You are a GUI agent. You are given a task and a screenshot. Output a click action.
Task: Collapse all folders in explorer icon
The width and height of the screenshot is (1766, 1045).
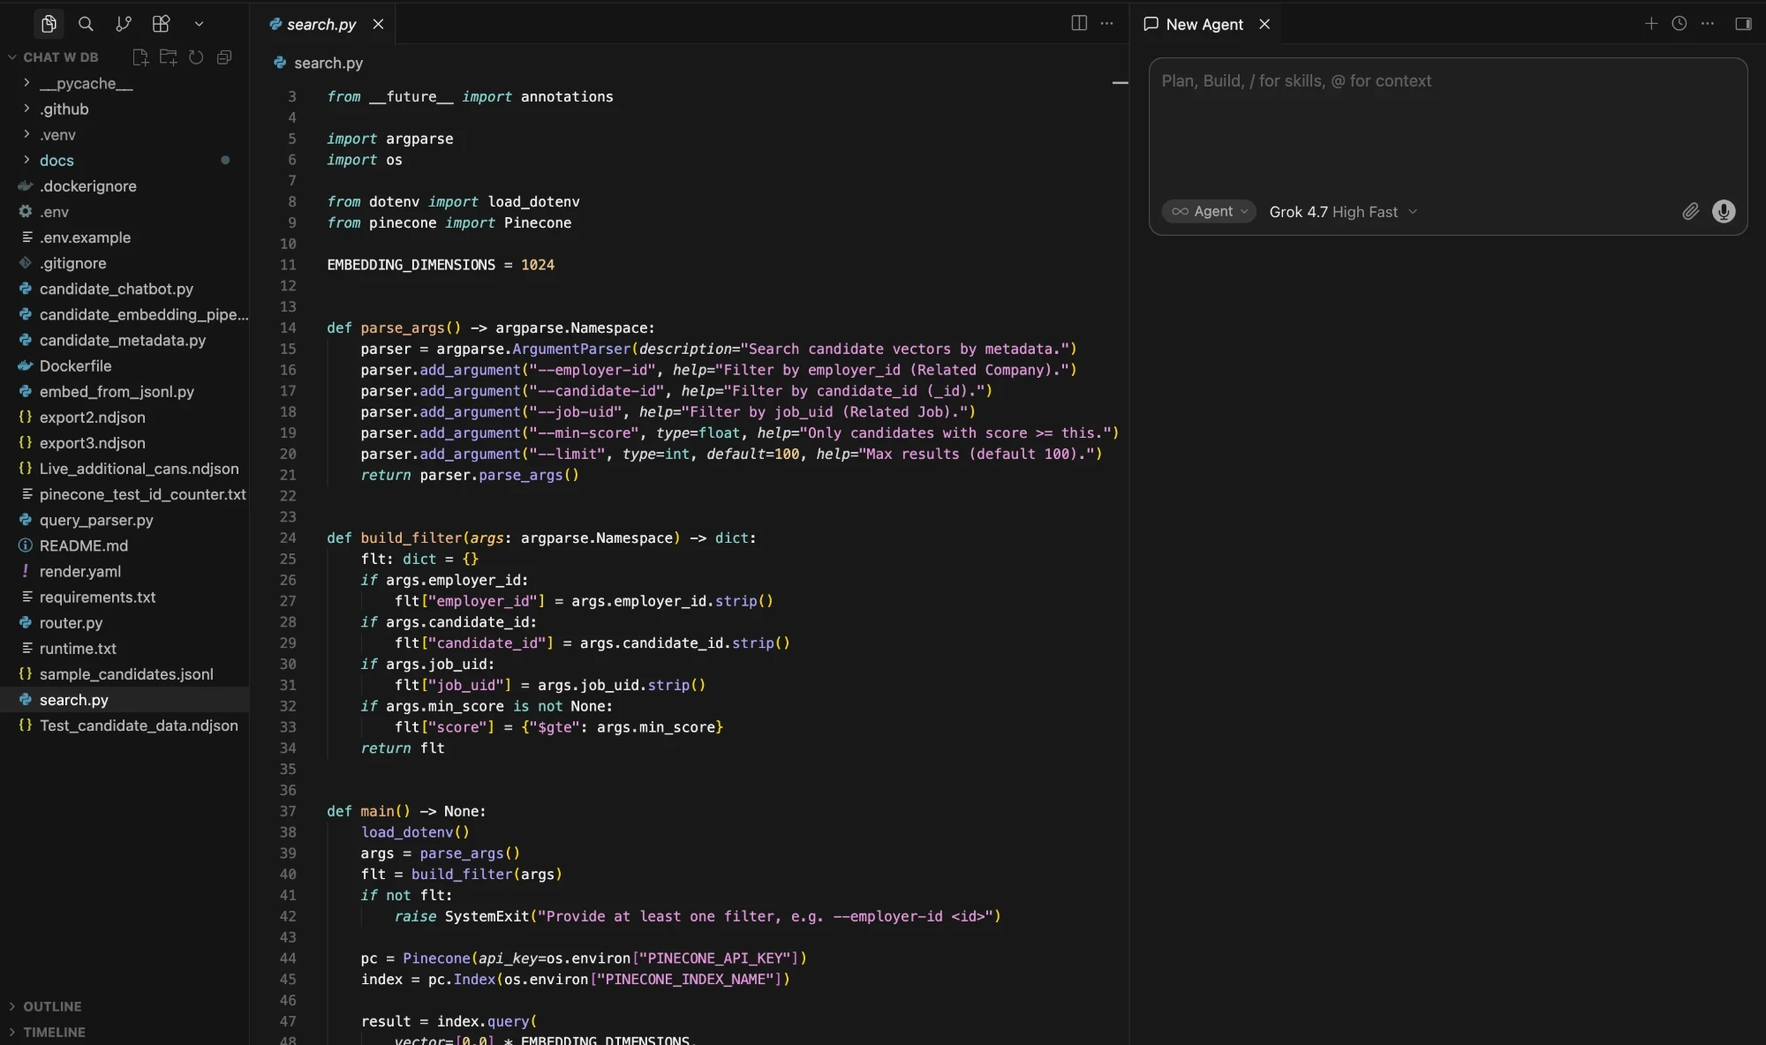224,57
